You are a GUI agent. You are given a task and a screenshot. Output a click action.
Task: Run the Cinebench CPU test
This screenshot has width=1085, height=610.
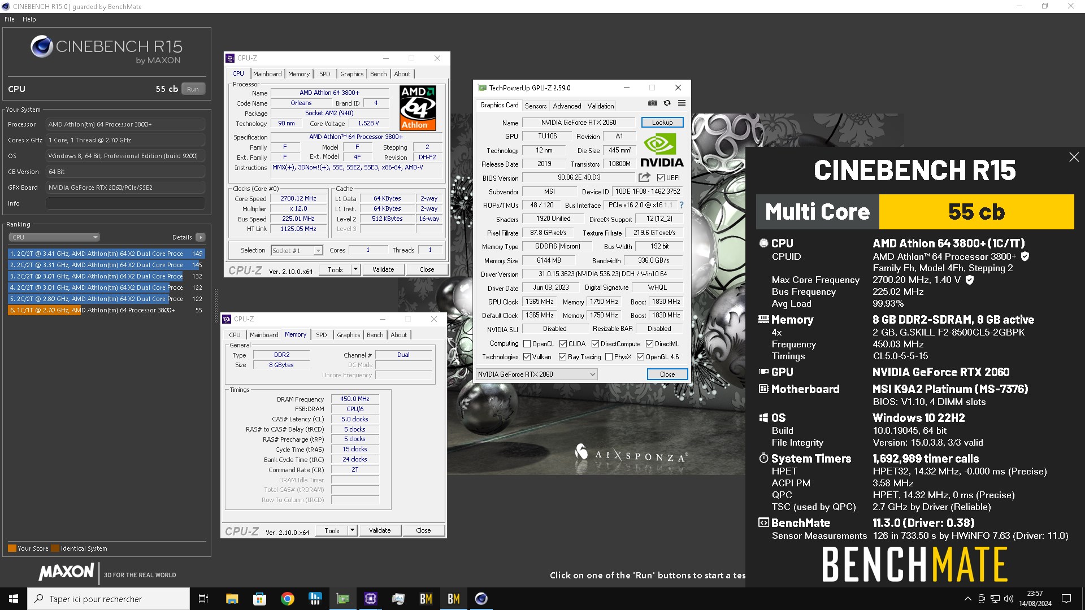(x=193, y=89)
